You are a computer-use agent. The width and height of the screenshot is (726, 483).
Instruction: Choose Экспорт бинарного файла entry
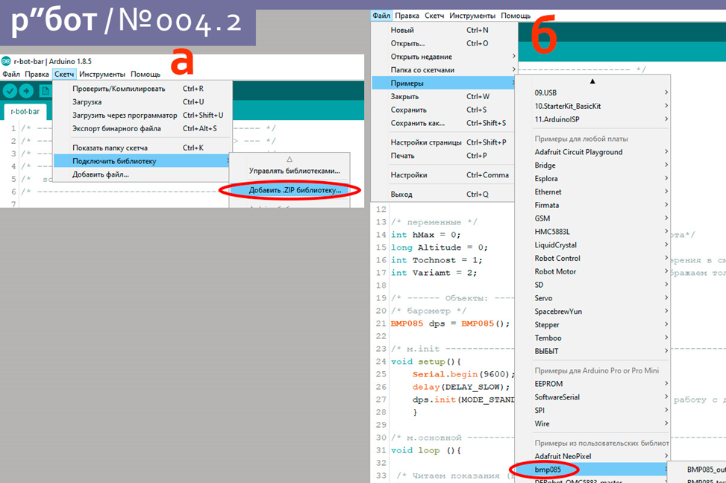143,128
